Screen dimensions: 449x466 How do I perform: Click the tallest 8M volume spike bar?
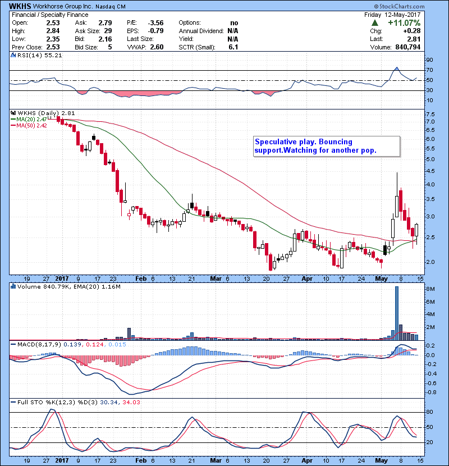(x=397, y=313)
